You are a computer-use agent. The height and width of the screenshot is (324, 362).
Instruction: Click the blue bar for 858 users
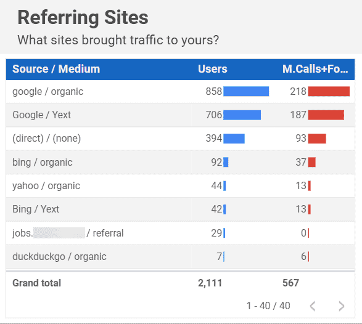tap(246, 91)
